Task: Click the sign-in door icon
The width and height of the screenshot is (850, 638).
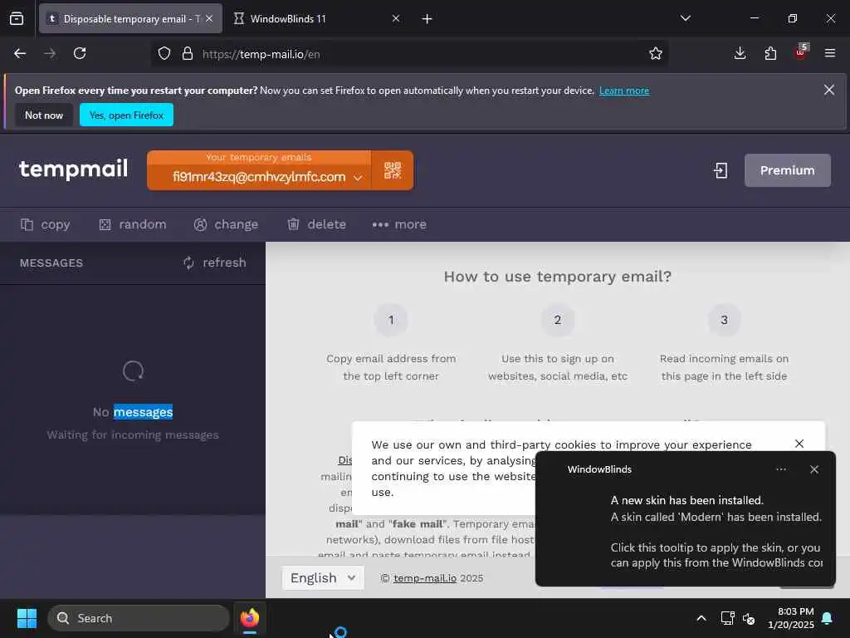Action: pyautogui.click(x=721, y=170)
